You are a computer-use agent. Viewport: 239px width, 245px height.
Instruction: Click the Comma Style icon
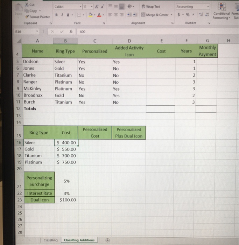[x=194, y=15]
